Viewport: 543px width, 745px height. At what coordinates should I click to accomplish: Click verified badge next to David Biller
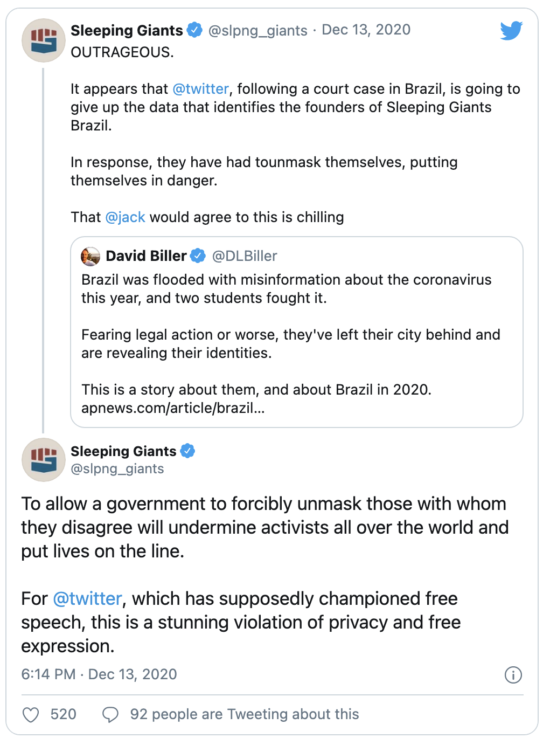tap(198, 256)
